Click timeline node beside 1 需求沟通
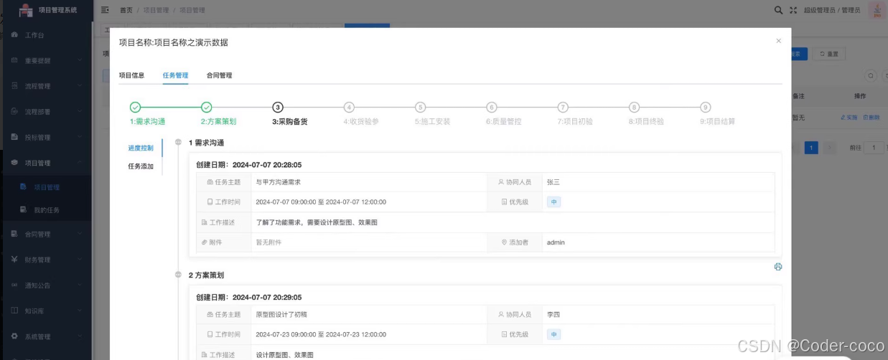 click(178, 142)
